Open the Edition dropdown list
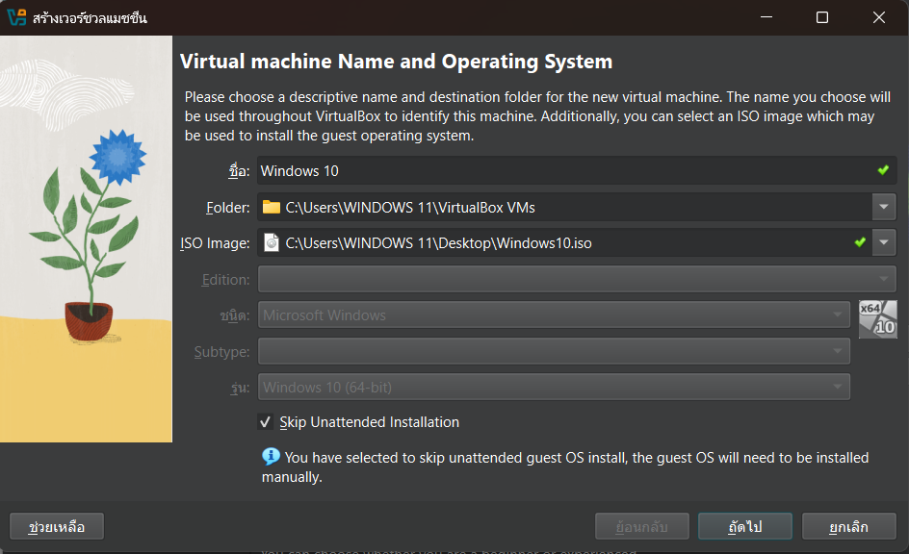The image size is (909, 554). [x=576, y=279]
